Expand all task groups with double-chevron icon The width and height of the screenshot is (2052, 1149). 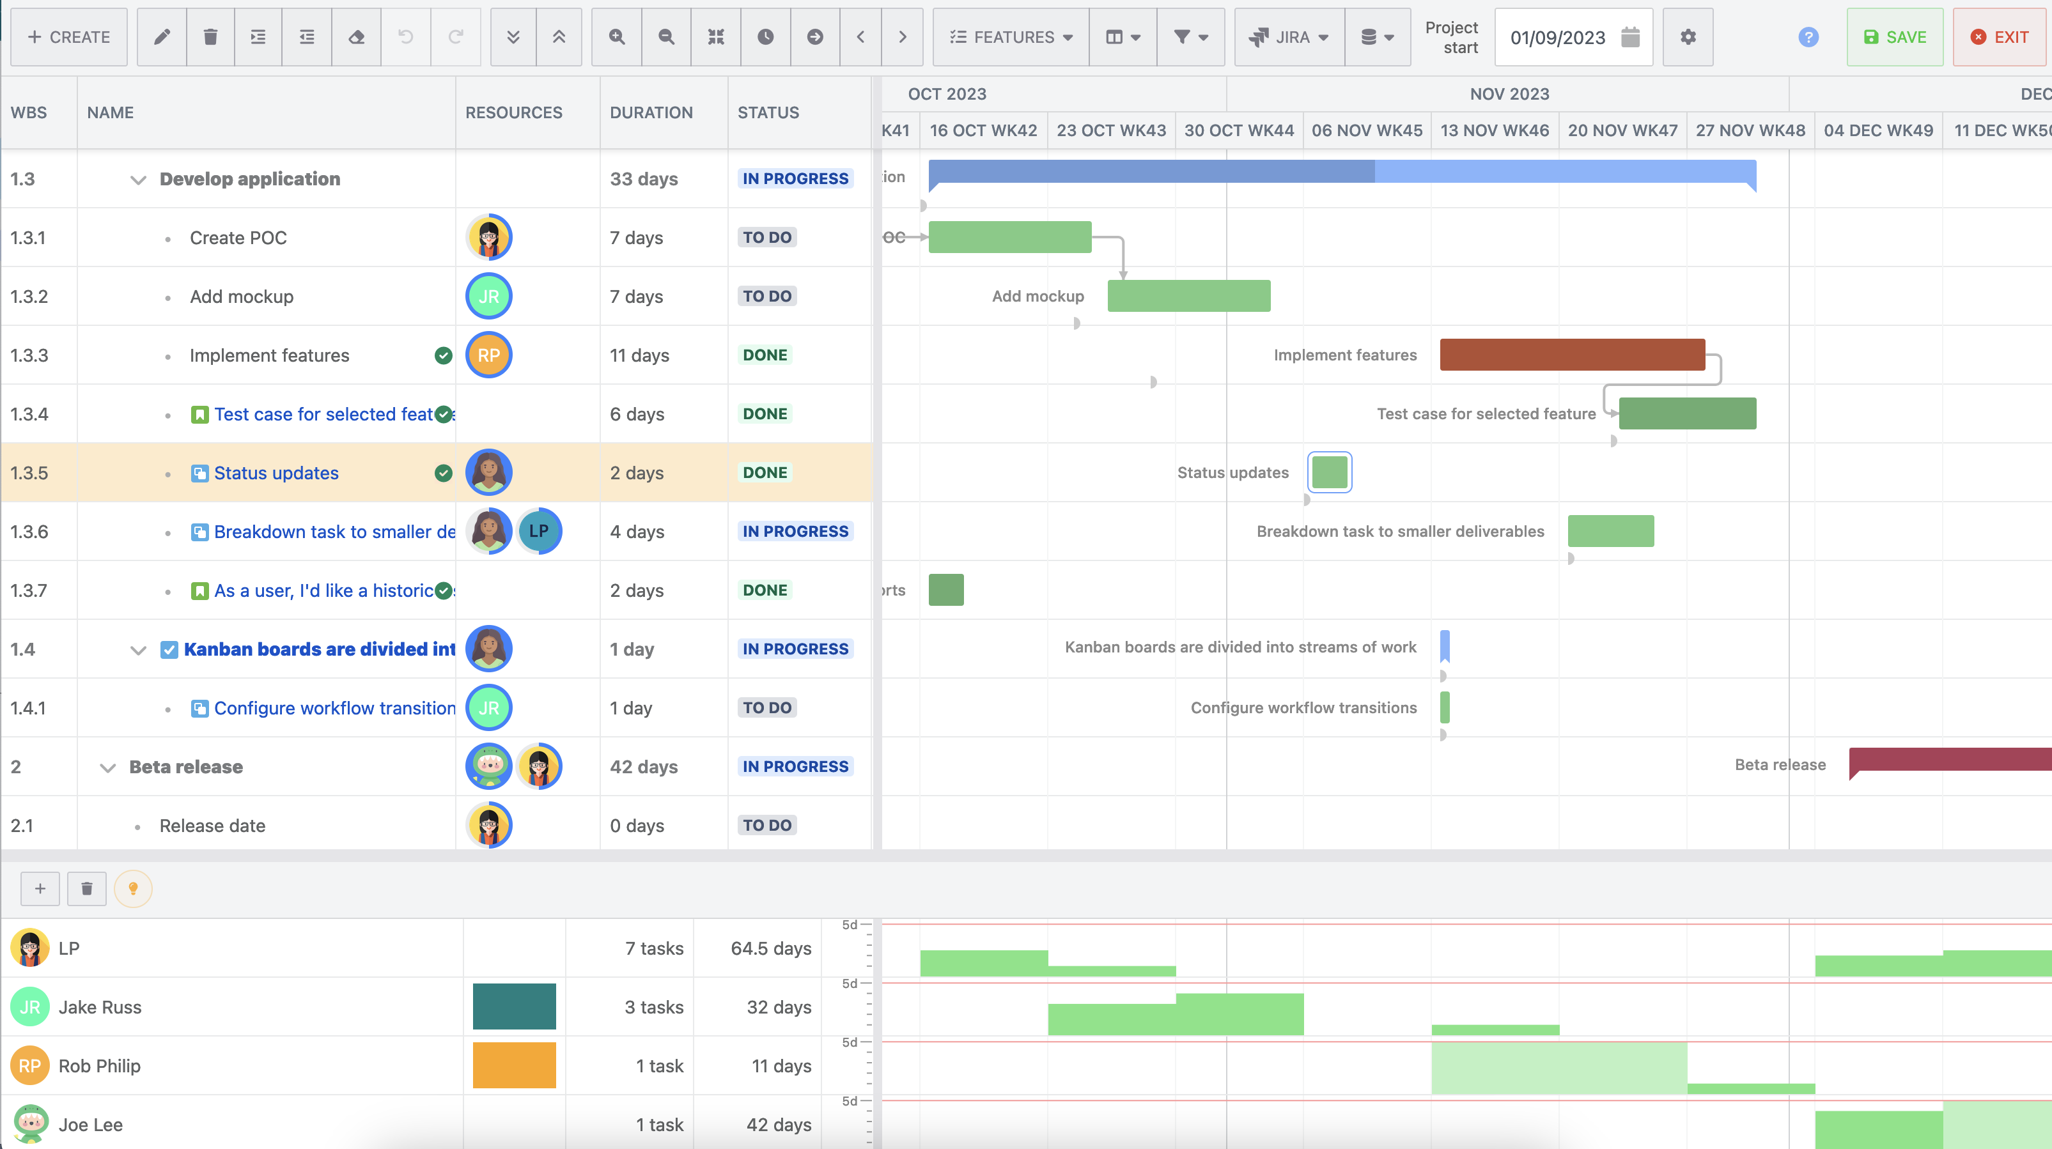[x=512, y=36]
